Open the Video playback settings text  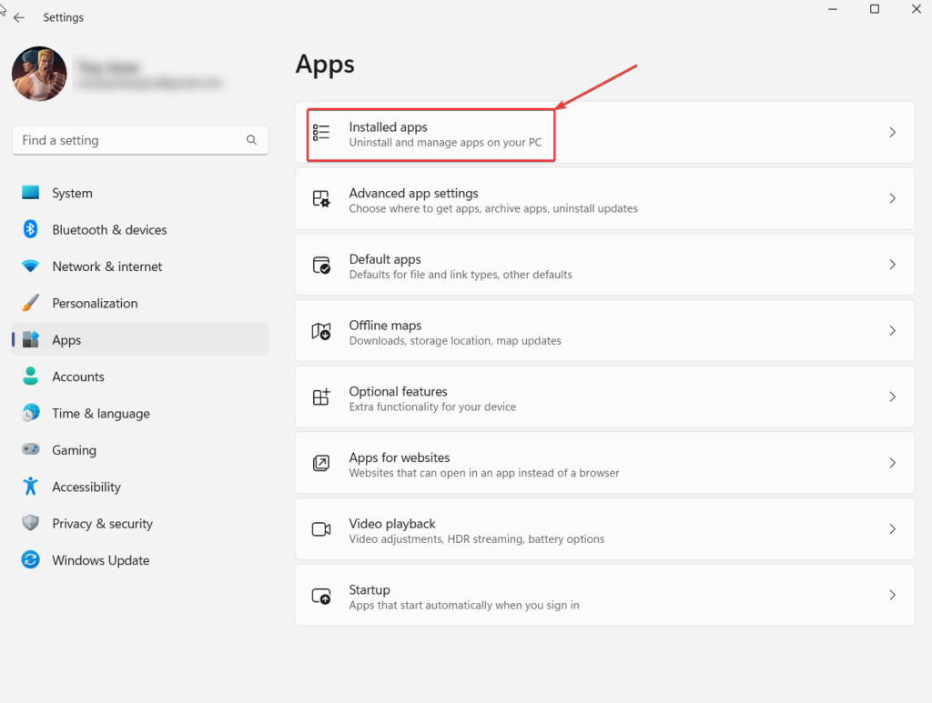click(x=392, y=524)
